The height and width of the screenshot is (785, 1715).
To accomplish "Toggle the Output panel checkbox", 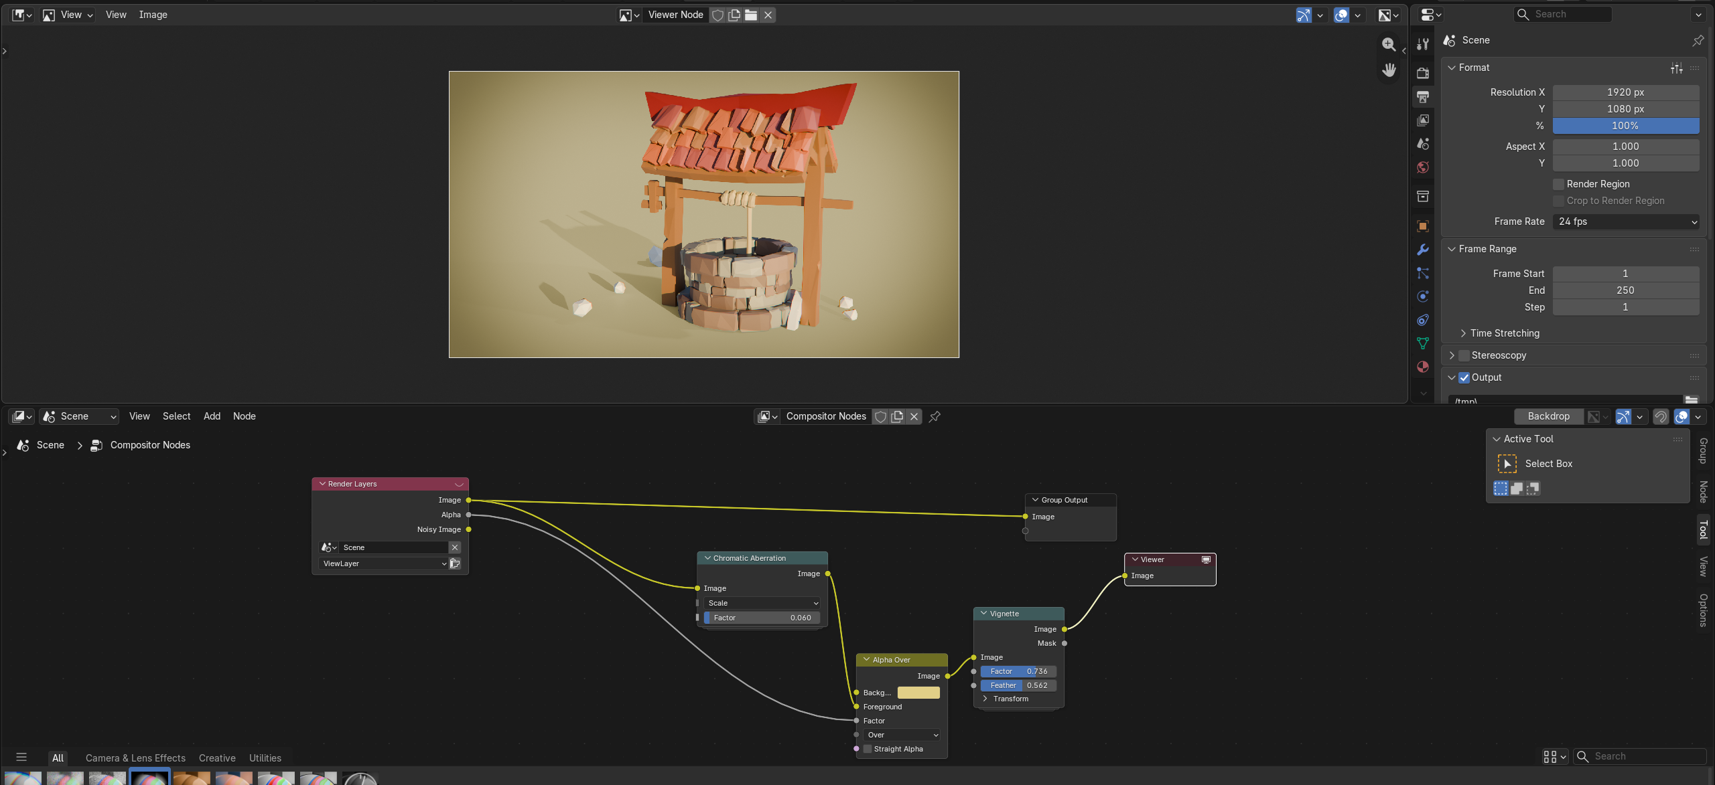I will coord(1464,377).
